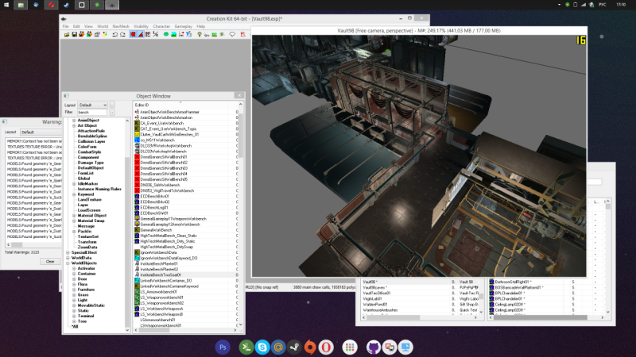Toggle the fog/sky toolbar icon
The width and height of the screenshot is (636, 357).
(x=207, y=34)
